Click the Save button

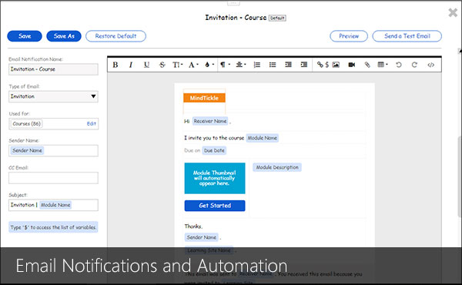click(x=25, y=36)
